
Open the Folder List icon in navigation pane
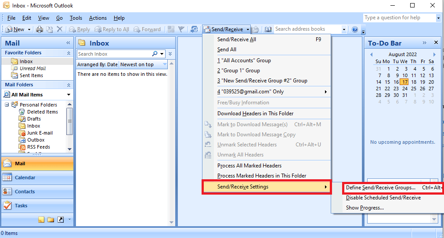tap(51, 220)
